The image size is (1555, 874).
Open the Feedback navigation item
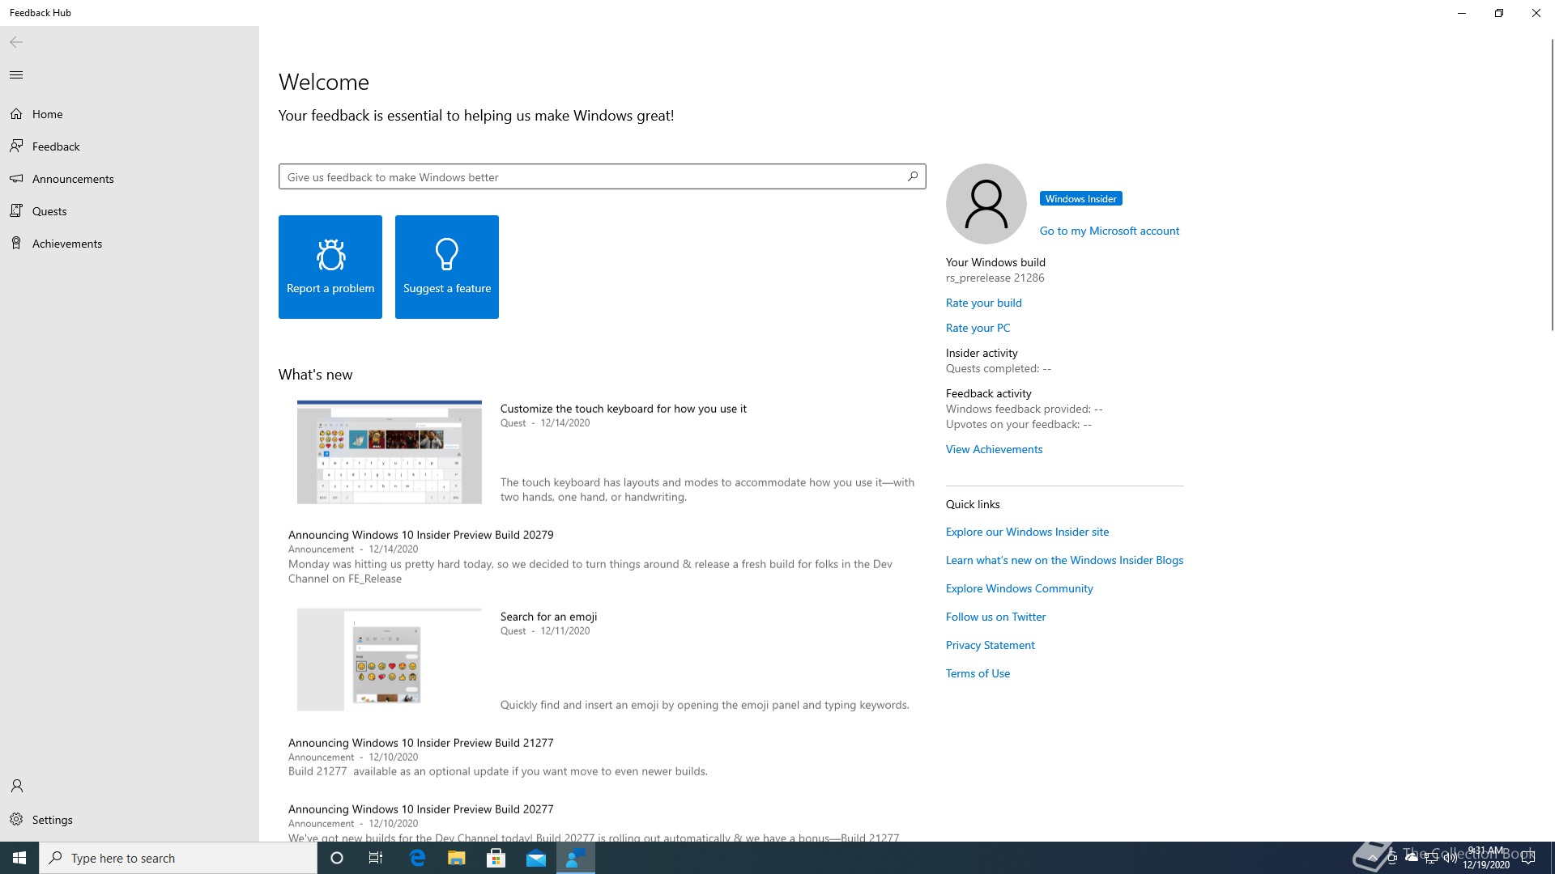click(x=130, y=146)
